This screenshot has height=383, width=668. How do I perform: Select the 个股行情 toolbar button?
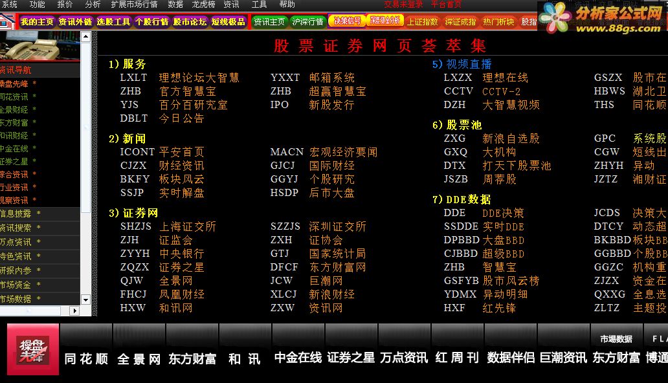click(151, 22)
